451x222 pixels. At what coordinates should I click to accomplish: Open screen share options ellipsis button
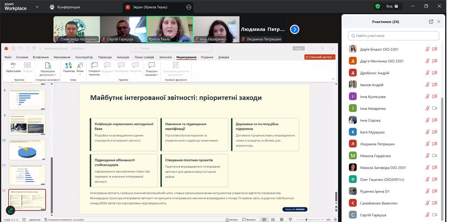coord(188,7)
